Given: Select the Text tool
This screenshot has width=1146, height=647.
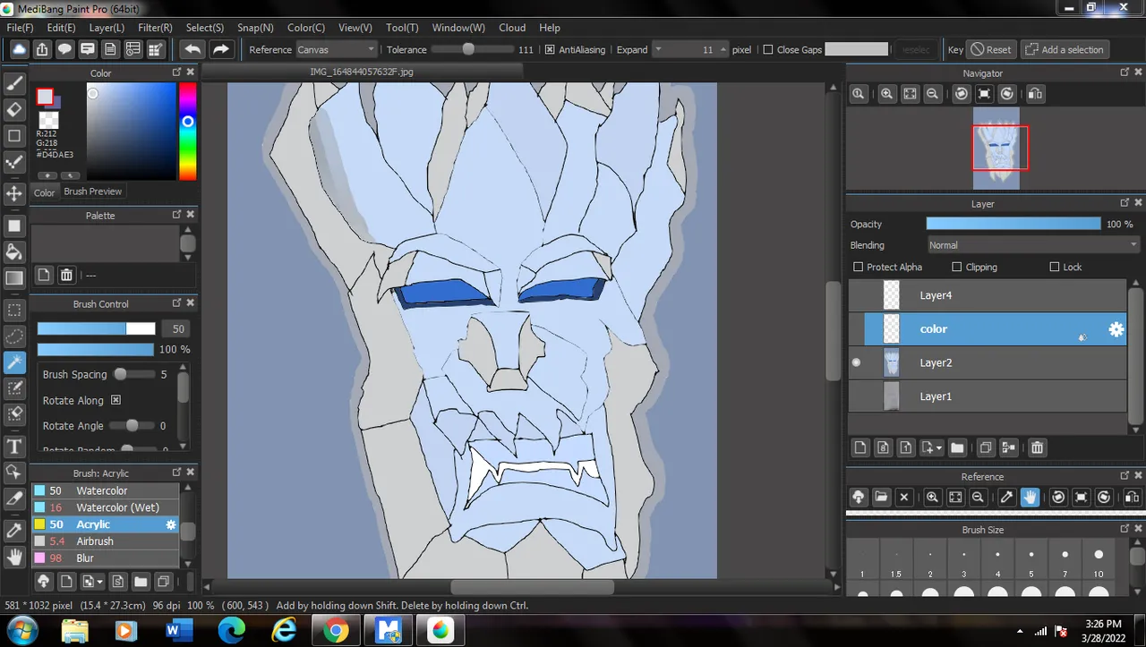Looking at the screenshot, I should (x=14, y=447).
